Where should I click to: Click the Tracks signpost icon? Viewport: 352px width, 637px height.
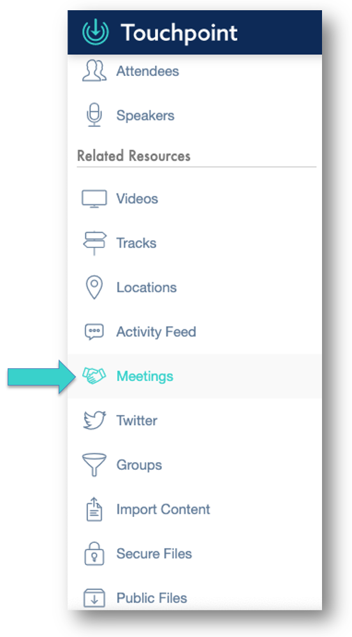click(x=94, y=243)
